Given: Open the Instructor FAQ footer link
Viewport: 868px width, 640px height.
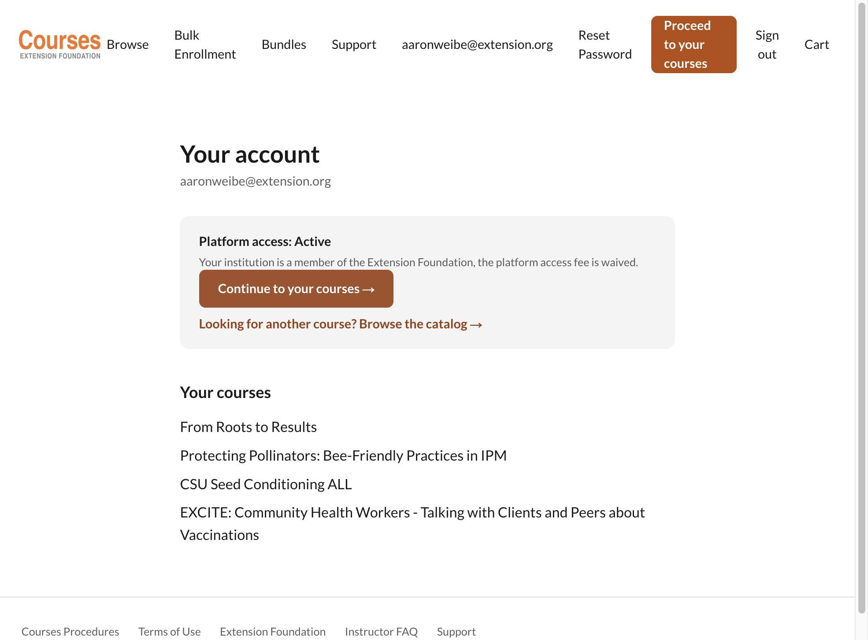Looking at the screenshot, I should pos(381,632).
